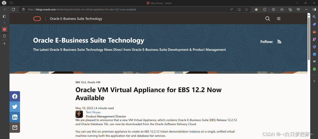Subscribe via the RSS feed icon
This screenshot has width=318, height=139.
click(x=279, y=42)
